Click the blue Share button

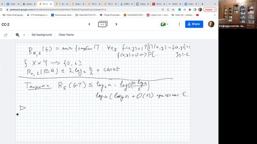194,24
